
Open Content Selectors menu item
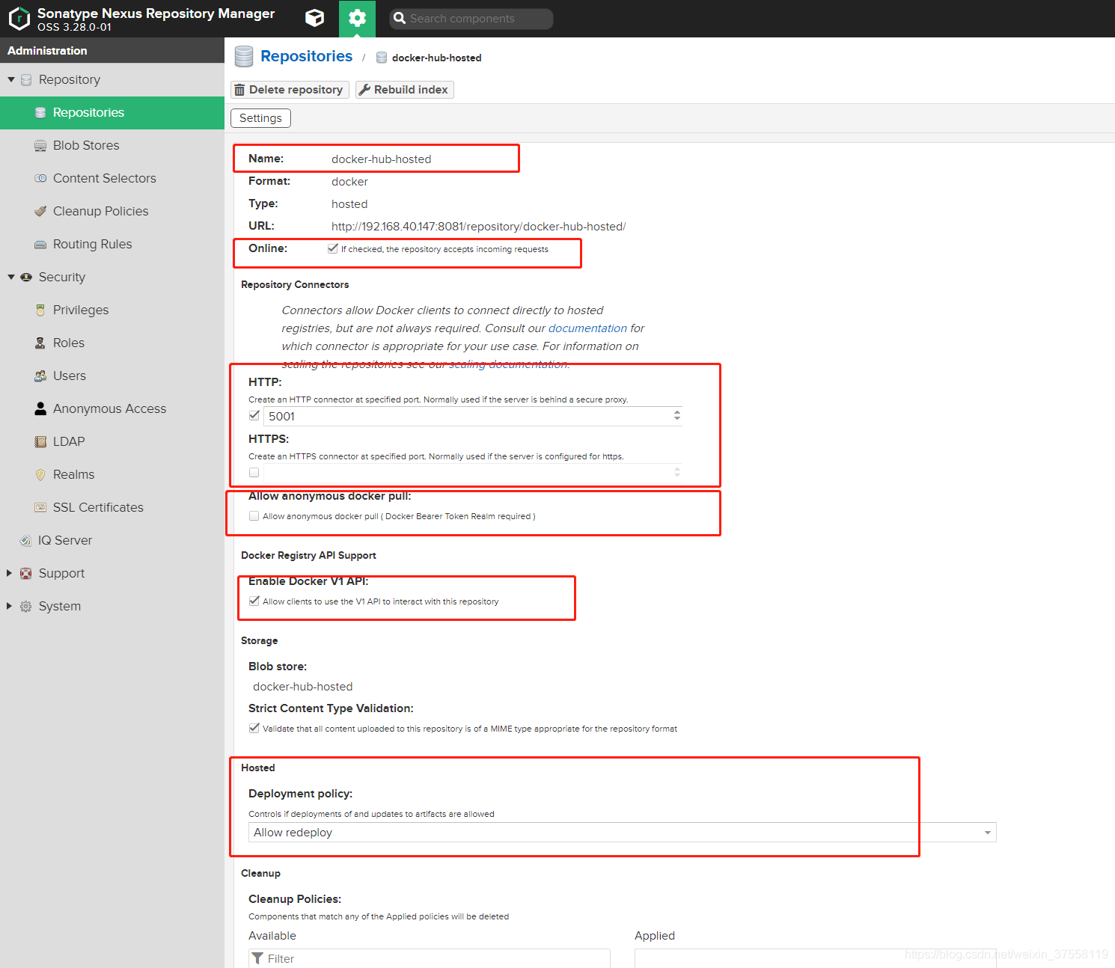point(112,178)
